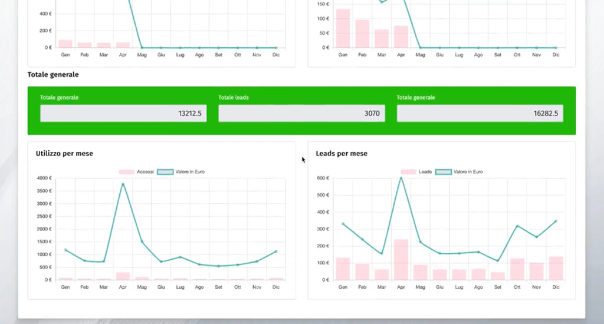The width and height of the screenshot is (604, 324).
Task: Toggle Accessi legend in Utilizzo per mese
Action: [x=136, y=171]
